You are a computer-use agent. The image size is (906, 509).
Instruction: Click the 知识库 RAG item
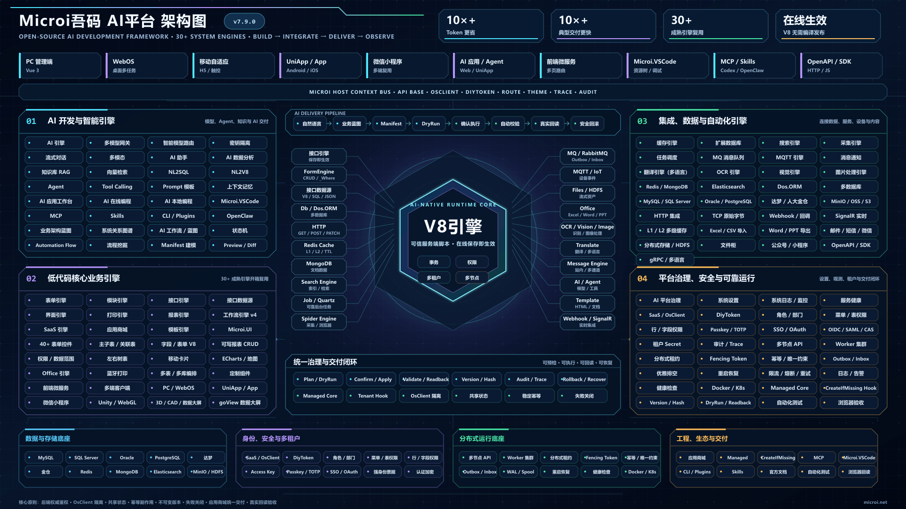54,172
